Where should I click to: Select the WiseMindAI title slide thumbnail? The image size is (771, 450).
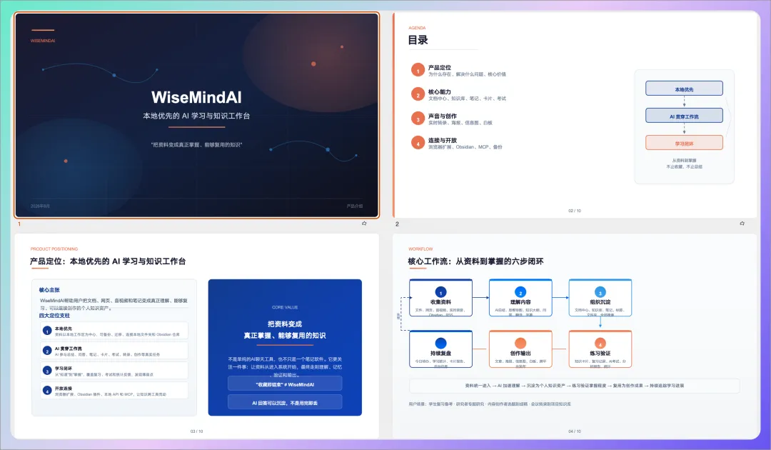pyautogui.click(x=197, y=115)
